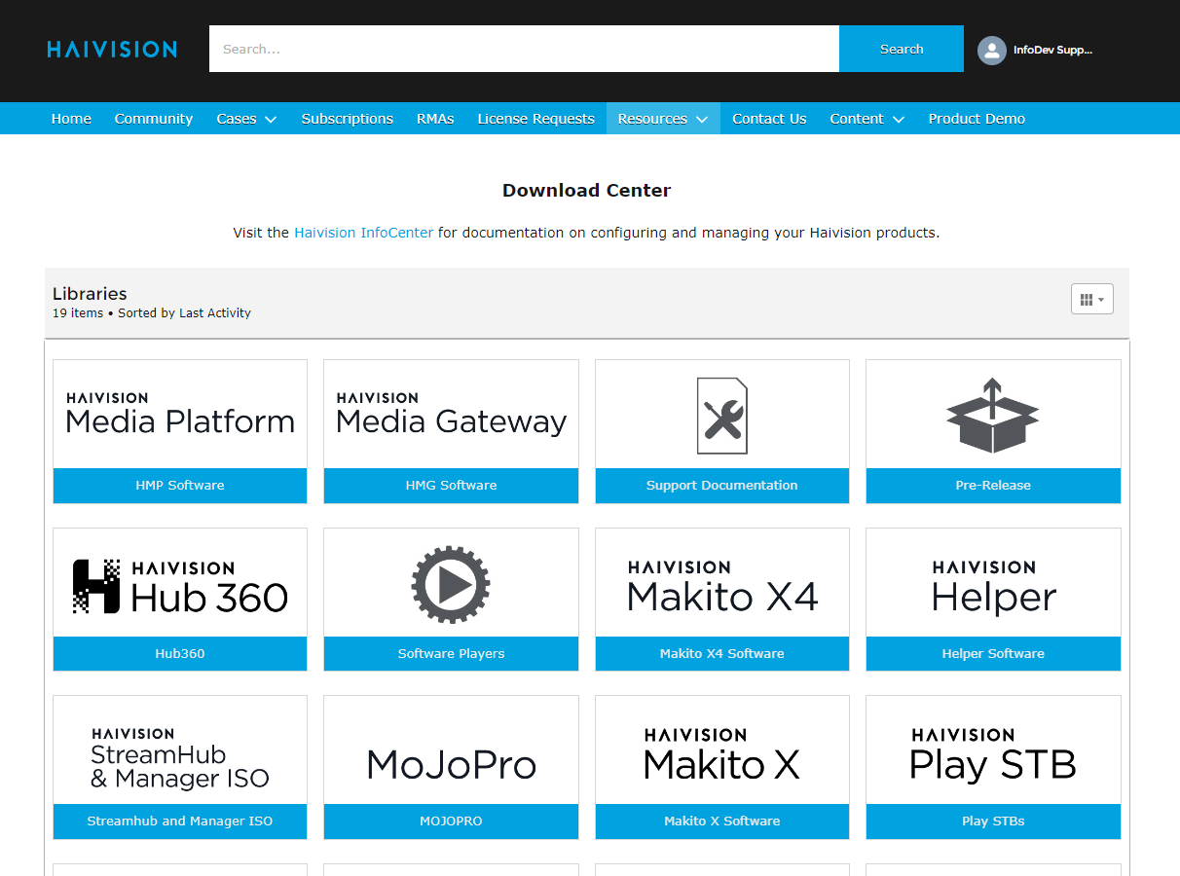The width and height of the screenshot is (1180, 876).
Task: Click the Helper Software label link
Action: (x=992, y=653)
